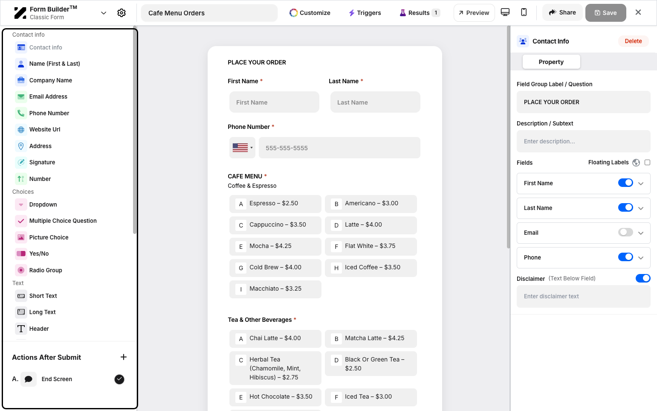Open the Results tab

point(420,13)
